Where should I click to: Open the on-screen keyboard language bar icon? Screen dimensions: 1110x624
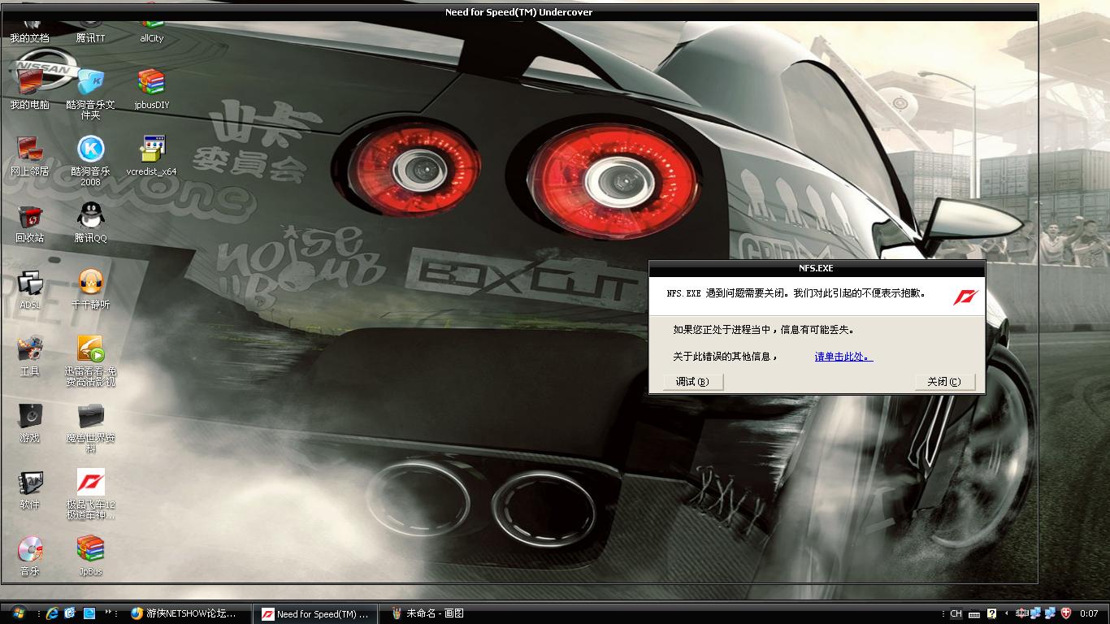click(974, 614)
